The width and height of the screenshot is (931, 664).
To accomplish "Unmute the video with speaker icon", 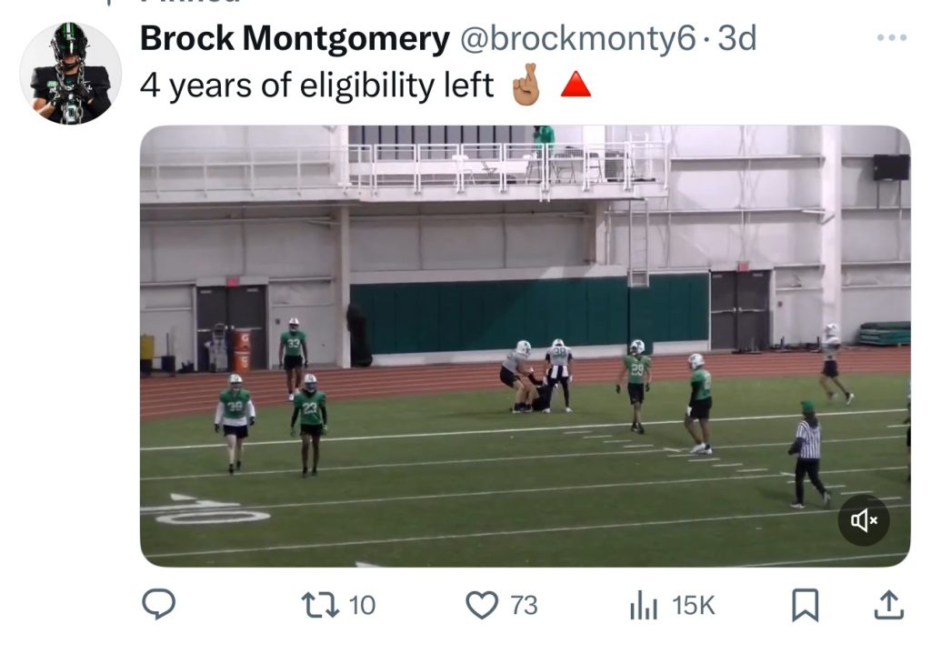I will click(x=864, y=521).
